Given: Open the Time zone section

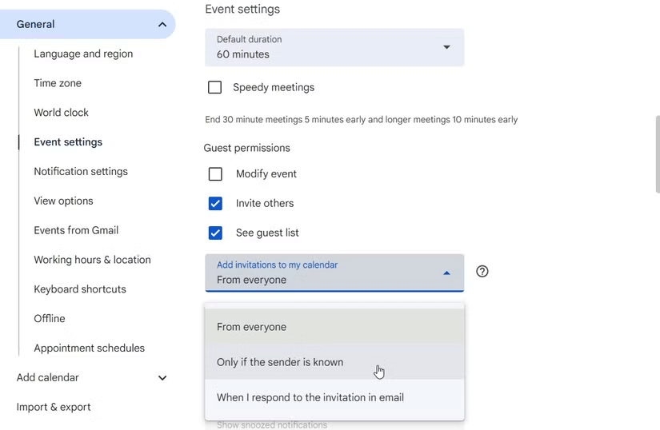Looking at the screenshot, I should pos(58,84).
